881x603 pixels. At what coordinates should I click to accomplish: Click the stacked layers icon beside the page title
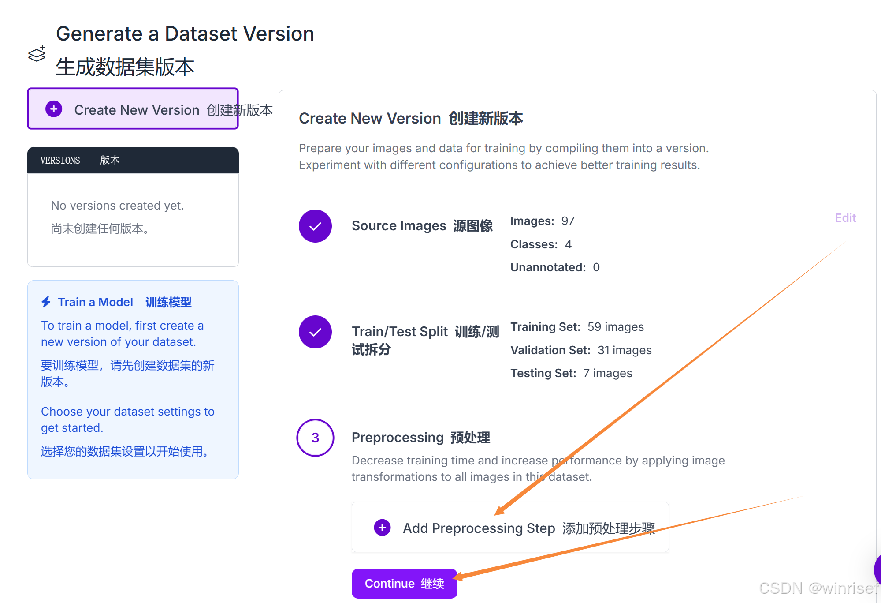coord(37,54)
